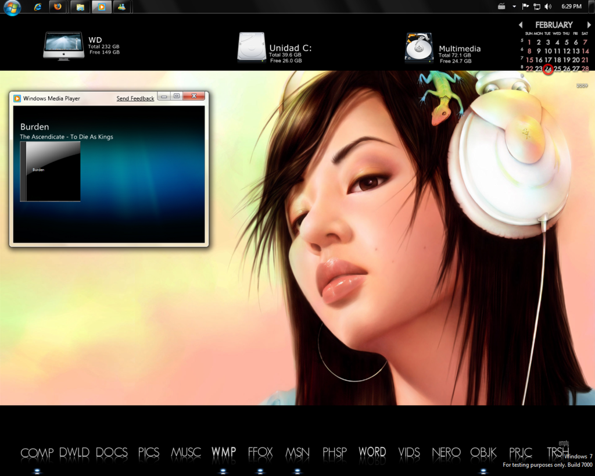This screenshot has height=476, width=595.
Task: Select today's circled date 24
Action: (x=548, y=69)
